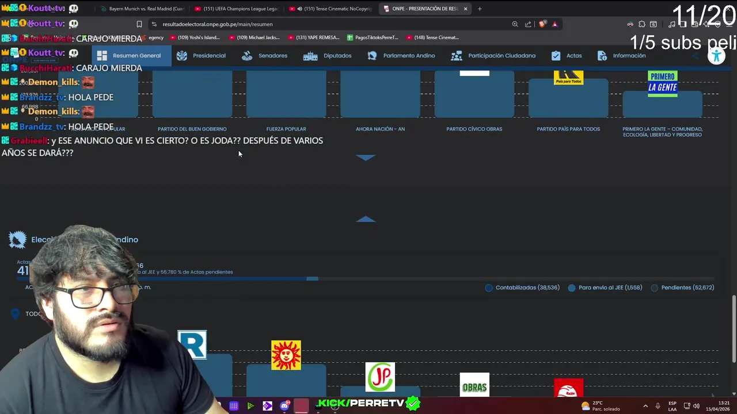This screenshot has width=737, height=414.
Task: Click the JP party logo
Action: click(380, 377)
